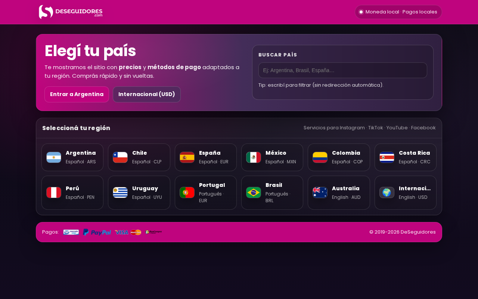The width and height of the screenshot is (478, 299).
Task: Choose the Brasil flag icon
Action: coord(254,192)
